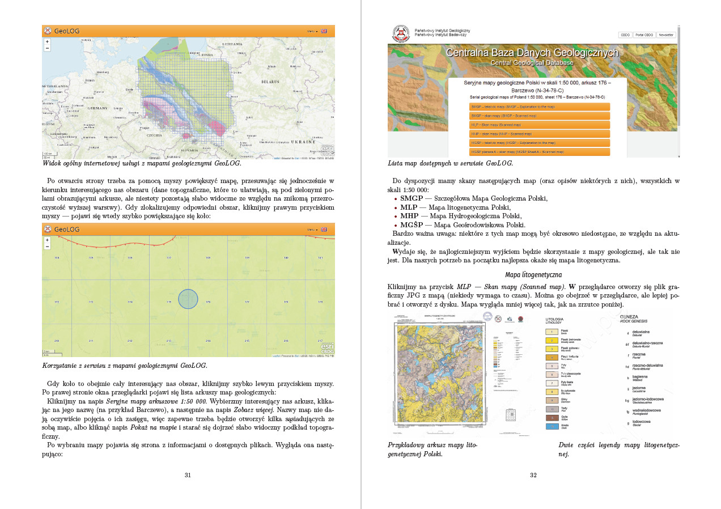721x509 pixels.
Task: Open the Menu dropdown above the Europe overview map
Action: click(x=312, y=31)
